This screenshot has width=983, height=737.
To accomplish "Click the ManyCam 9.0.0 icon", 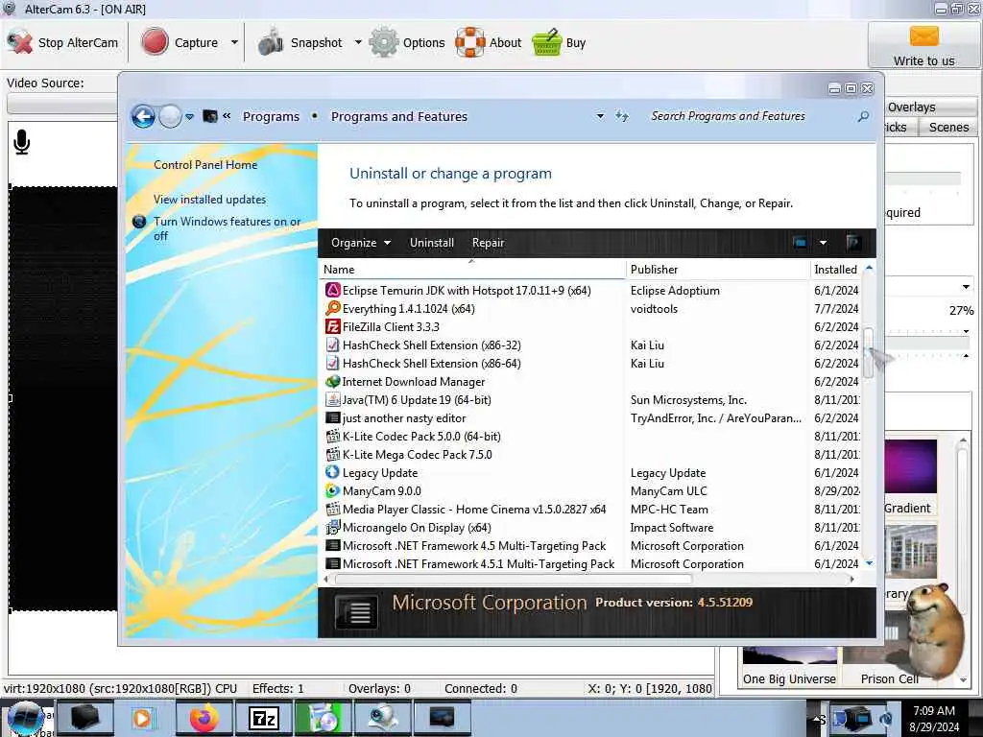I will (x=333, y=490).
